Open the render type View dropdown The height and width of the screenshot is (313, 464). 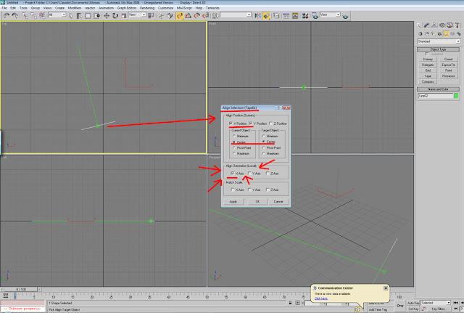coord(330,15)
